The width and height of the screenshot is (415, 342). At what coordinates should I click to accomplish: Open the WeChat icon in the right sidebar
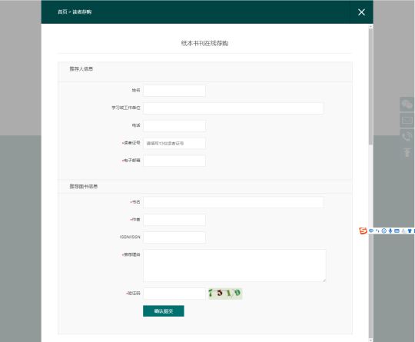(x=407, y=104)
